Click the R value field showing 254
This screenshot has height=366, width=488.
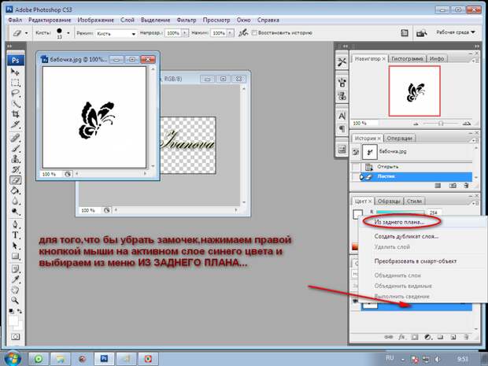434,213
